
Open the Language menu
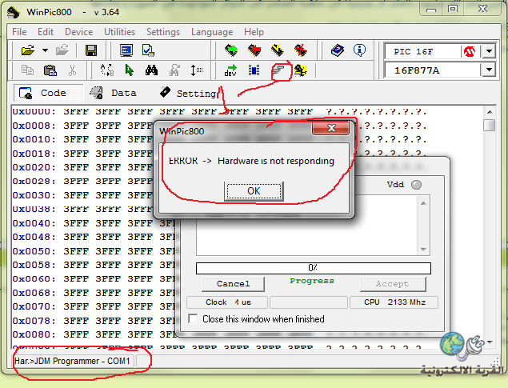pos(212,32)
